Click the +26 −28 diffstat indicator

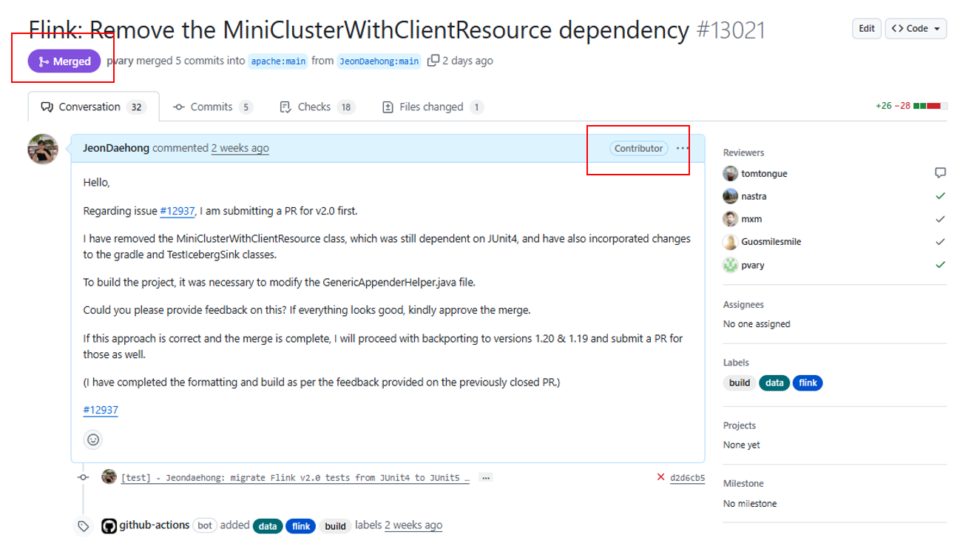[911, 106]
